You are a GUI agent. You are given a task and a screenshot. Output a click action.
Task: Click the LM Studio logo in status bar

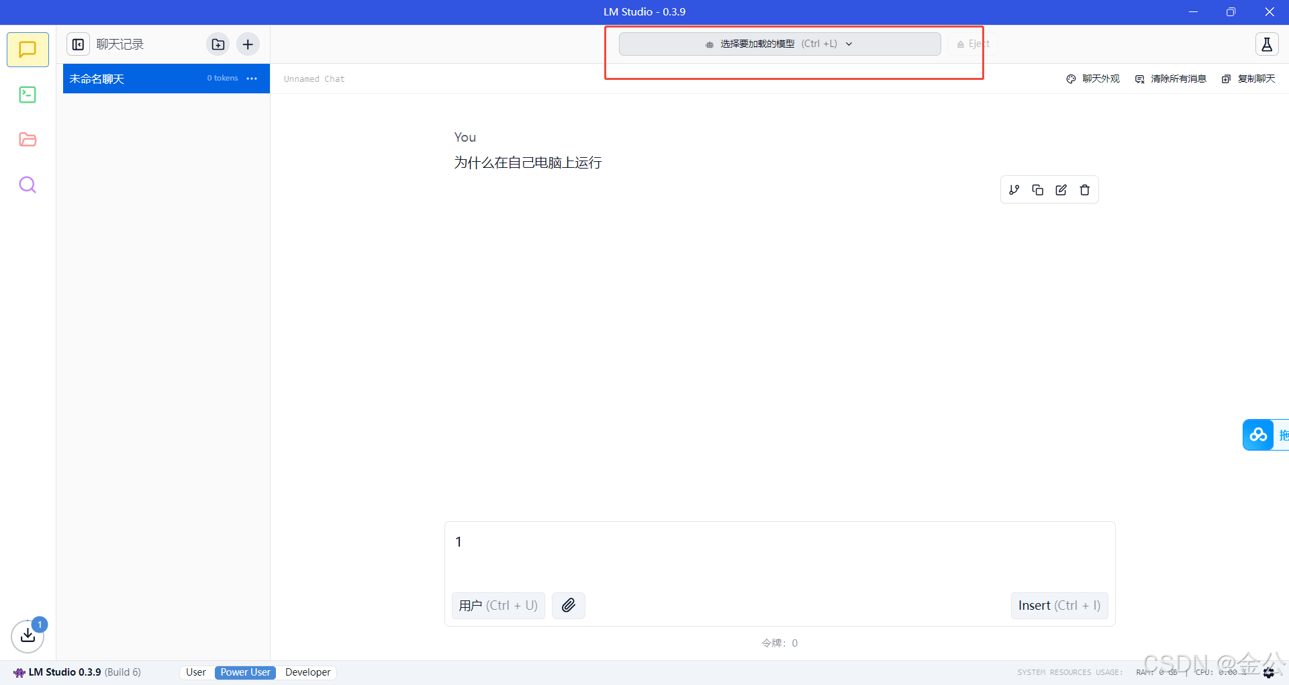pyautogui.click(x=19, y=672)
